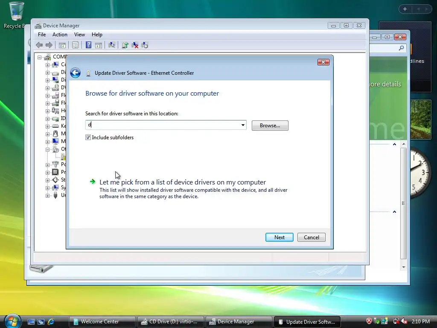This screenshot has width=437, height=328.
Task: Select the mouse device icon in the tree
Action: click(55, 134)
